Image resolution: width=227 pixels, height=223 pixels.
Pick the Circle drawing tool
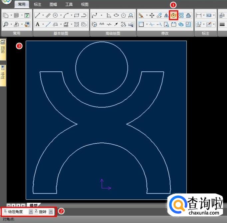point(55,15)
